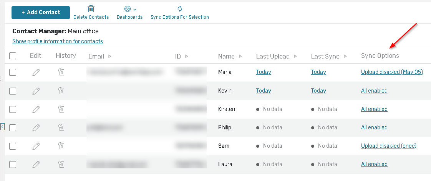Open the history icon for Kevin
Viewport: 431px width, 181px height.
coord(61,91)
